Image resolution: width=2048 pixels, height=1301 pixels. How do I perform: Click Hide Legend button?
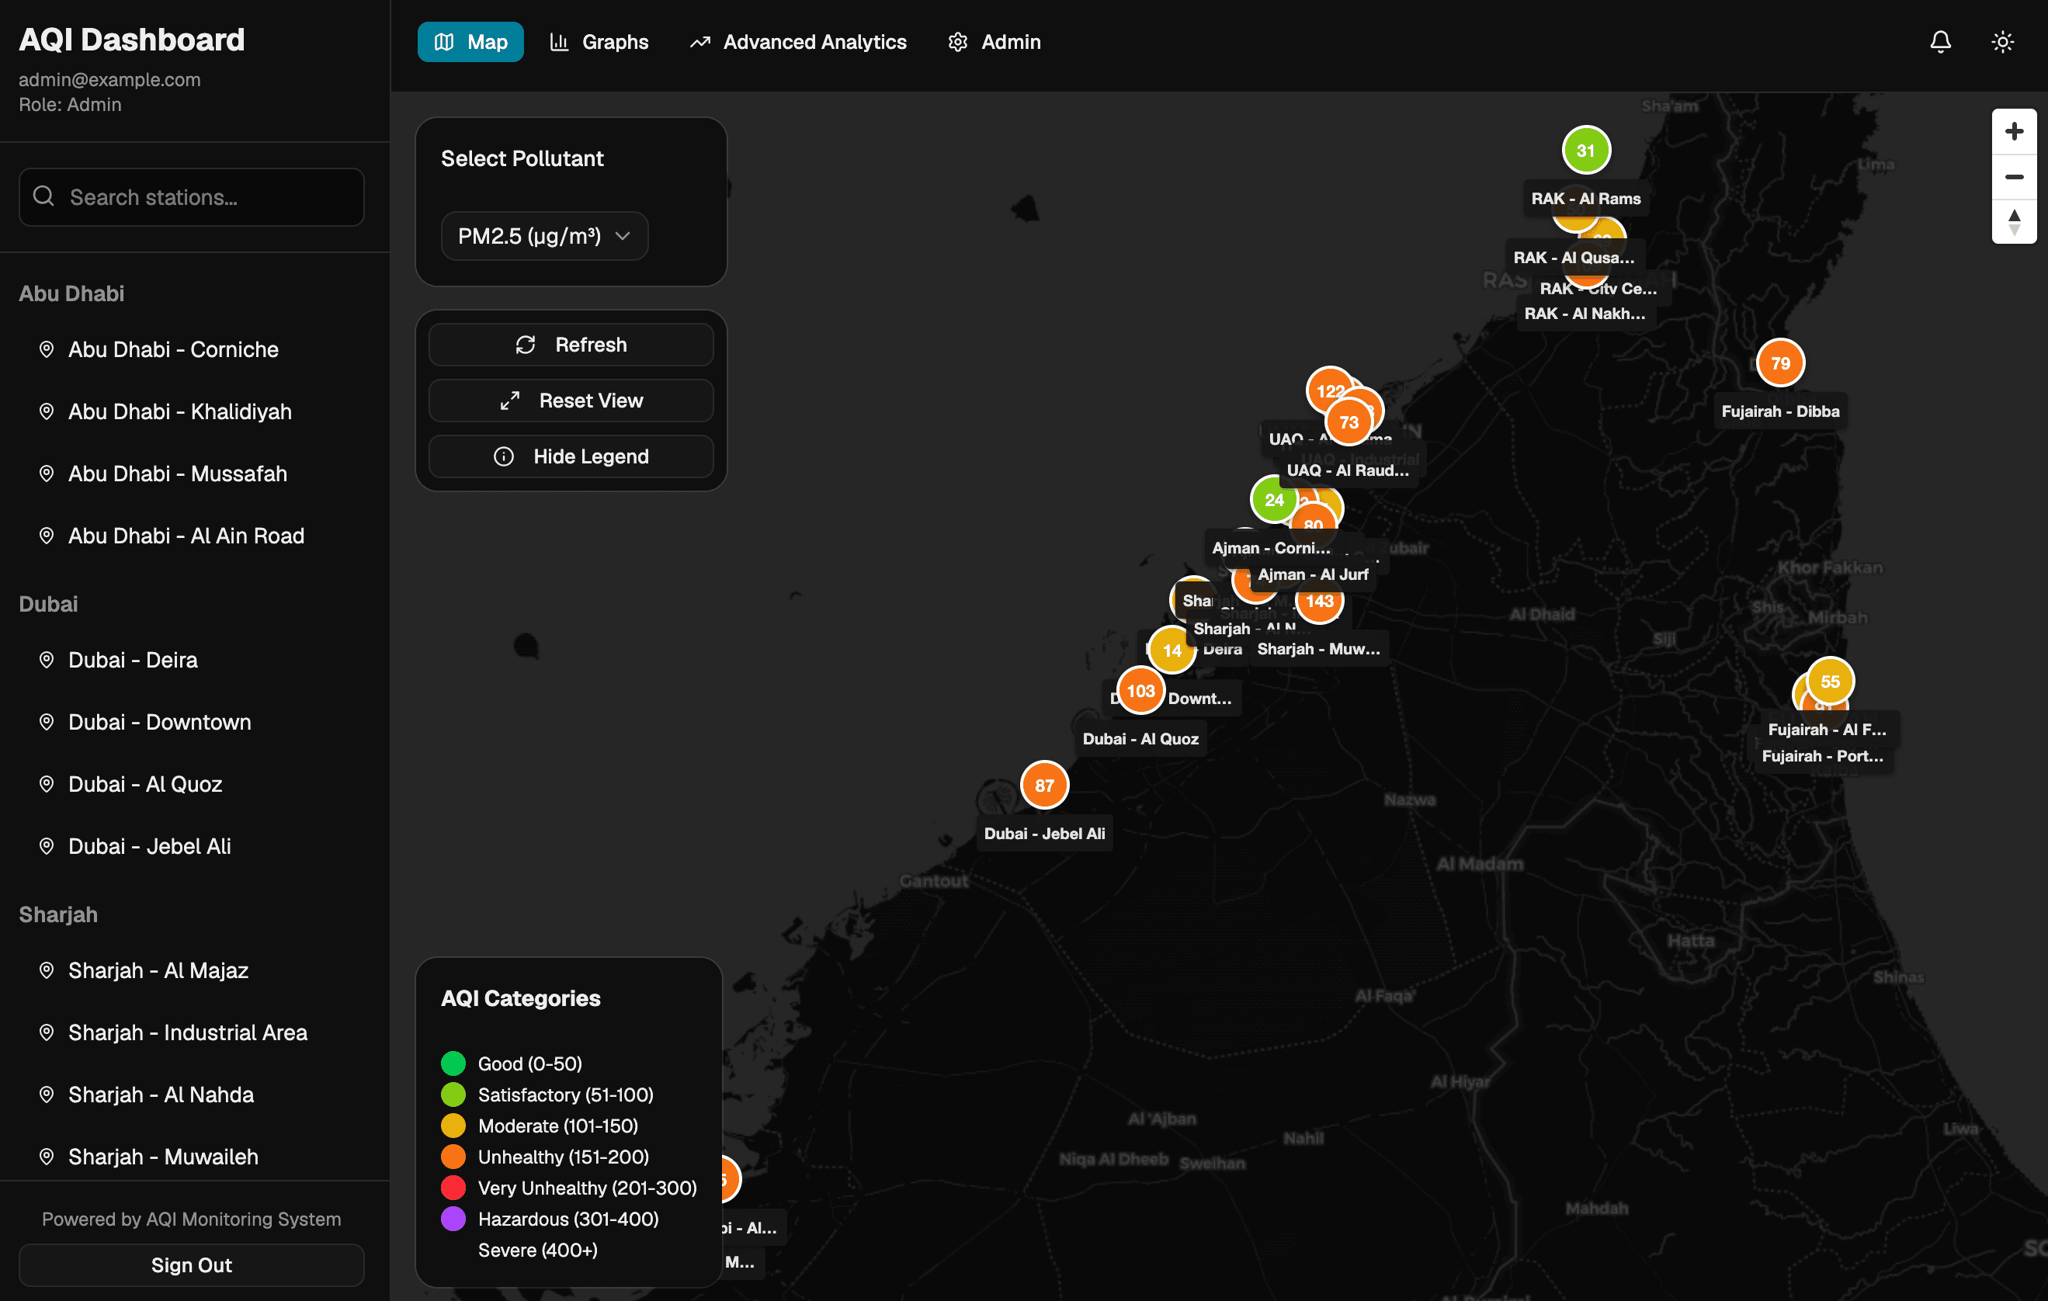[x=571, y=456]
